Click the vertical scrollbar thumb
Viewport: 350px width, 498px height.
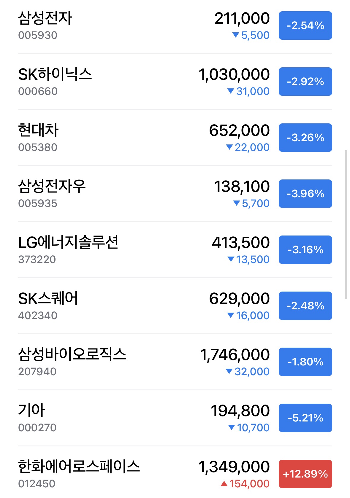pos(346,225)
